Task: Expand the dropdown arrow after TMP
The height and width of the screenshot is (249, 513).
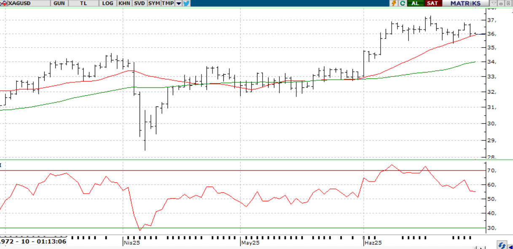Action: coord(179,3)
